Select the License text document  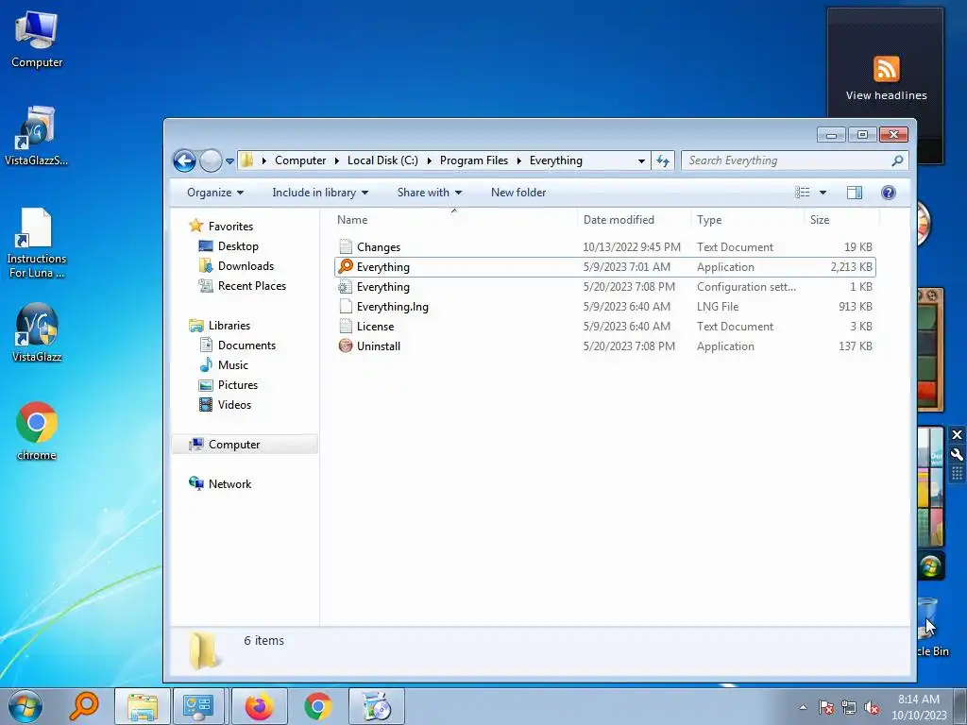tap(604, 326)
